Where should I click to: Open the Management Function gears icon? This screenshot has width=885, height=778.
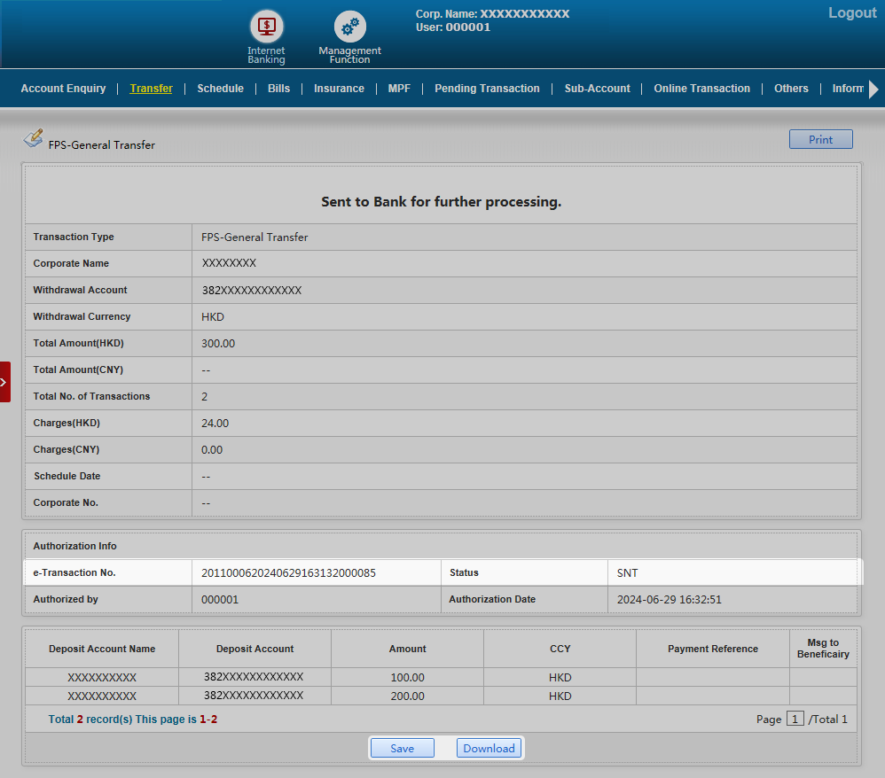(x=349, y=28)
